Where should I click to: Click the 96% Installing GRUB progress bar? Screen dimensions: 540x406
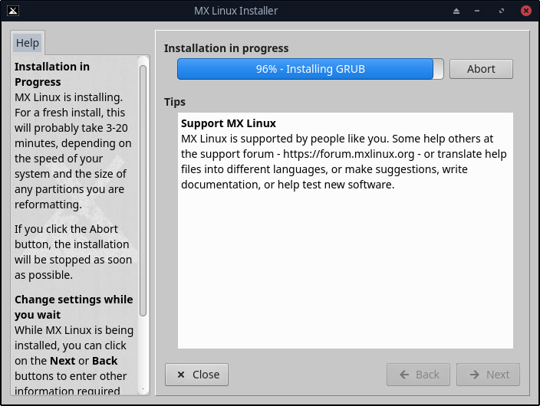pyautogui.click(x=311, y=69)
